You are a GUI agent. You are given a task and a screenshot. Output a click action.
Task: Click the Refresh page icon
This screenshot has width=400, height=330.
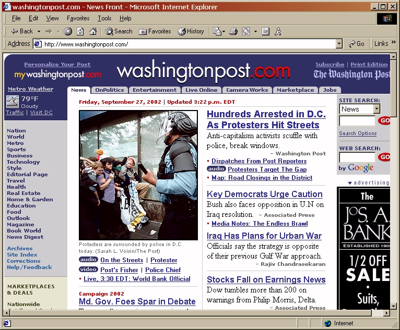click(80, 31)
